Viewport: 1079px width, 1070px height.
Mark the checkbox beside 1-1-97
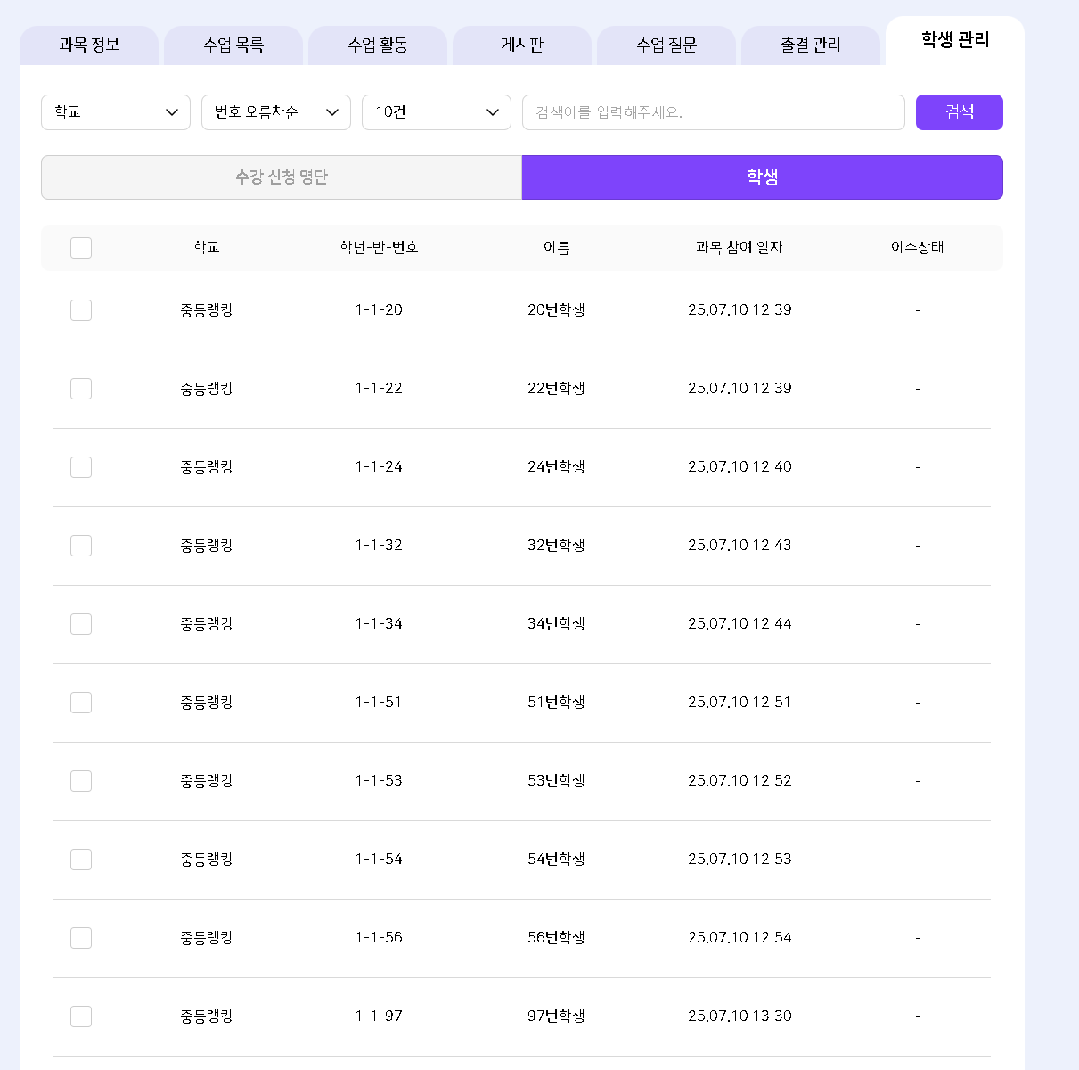pyautogui.click(x=81, y=1017)
